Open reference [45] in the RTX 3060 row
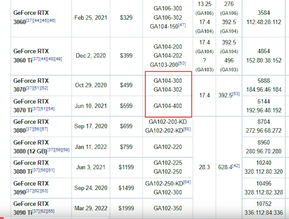This screenshot has height=219, width=289. (x=44, y=21)
